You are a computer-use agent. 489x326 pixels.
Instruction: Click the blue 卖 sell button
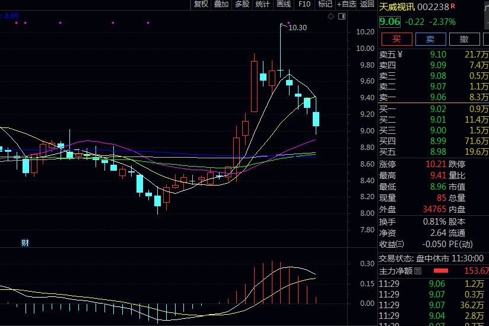pyautogui.click(x=430, y=39)
